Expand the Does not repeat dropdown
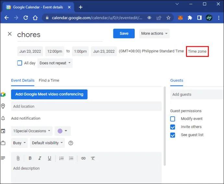Viewport: 224px width, 184px height. point(55,63)
